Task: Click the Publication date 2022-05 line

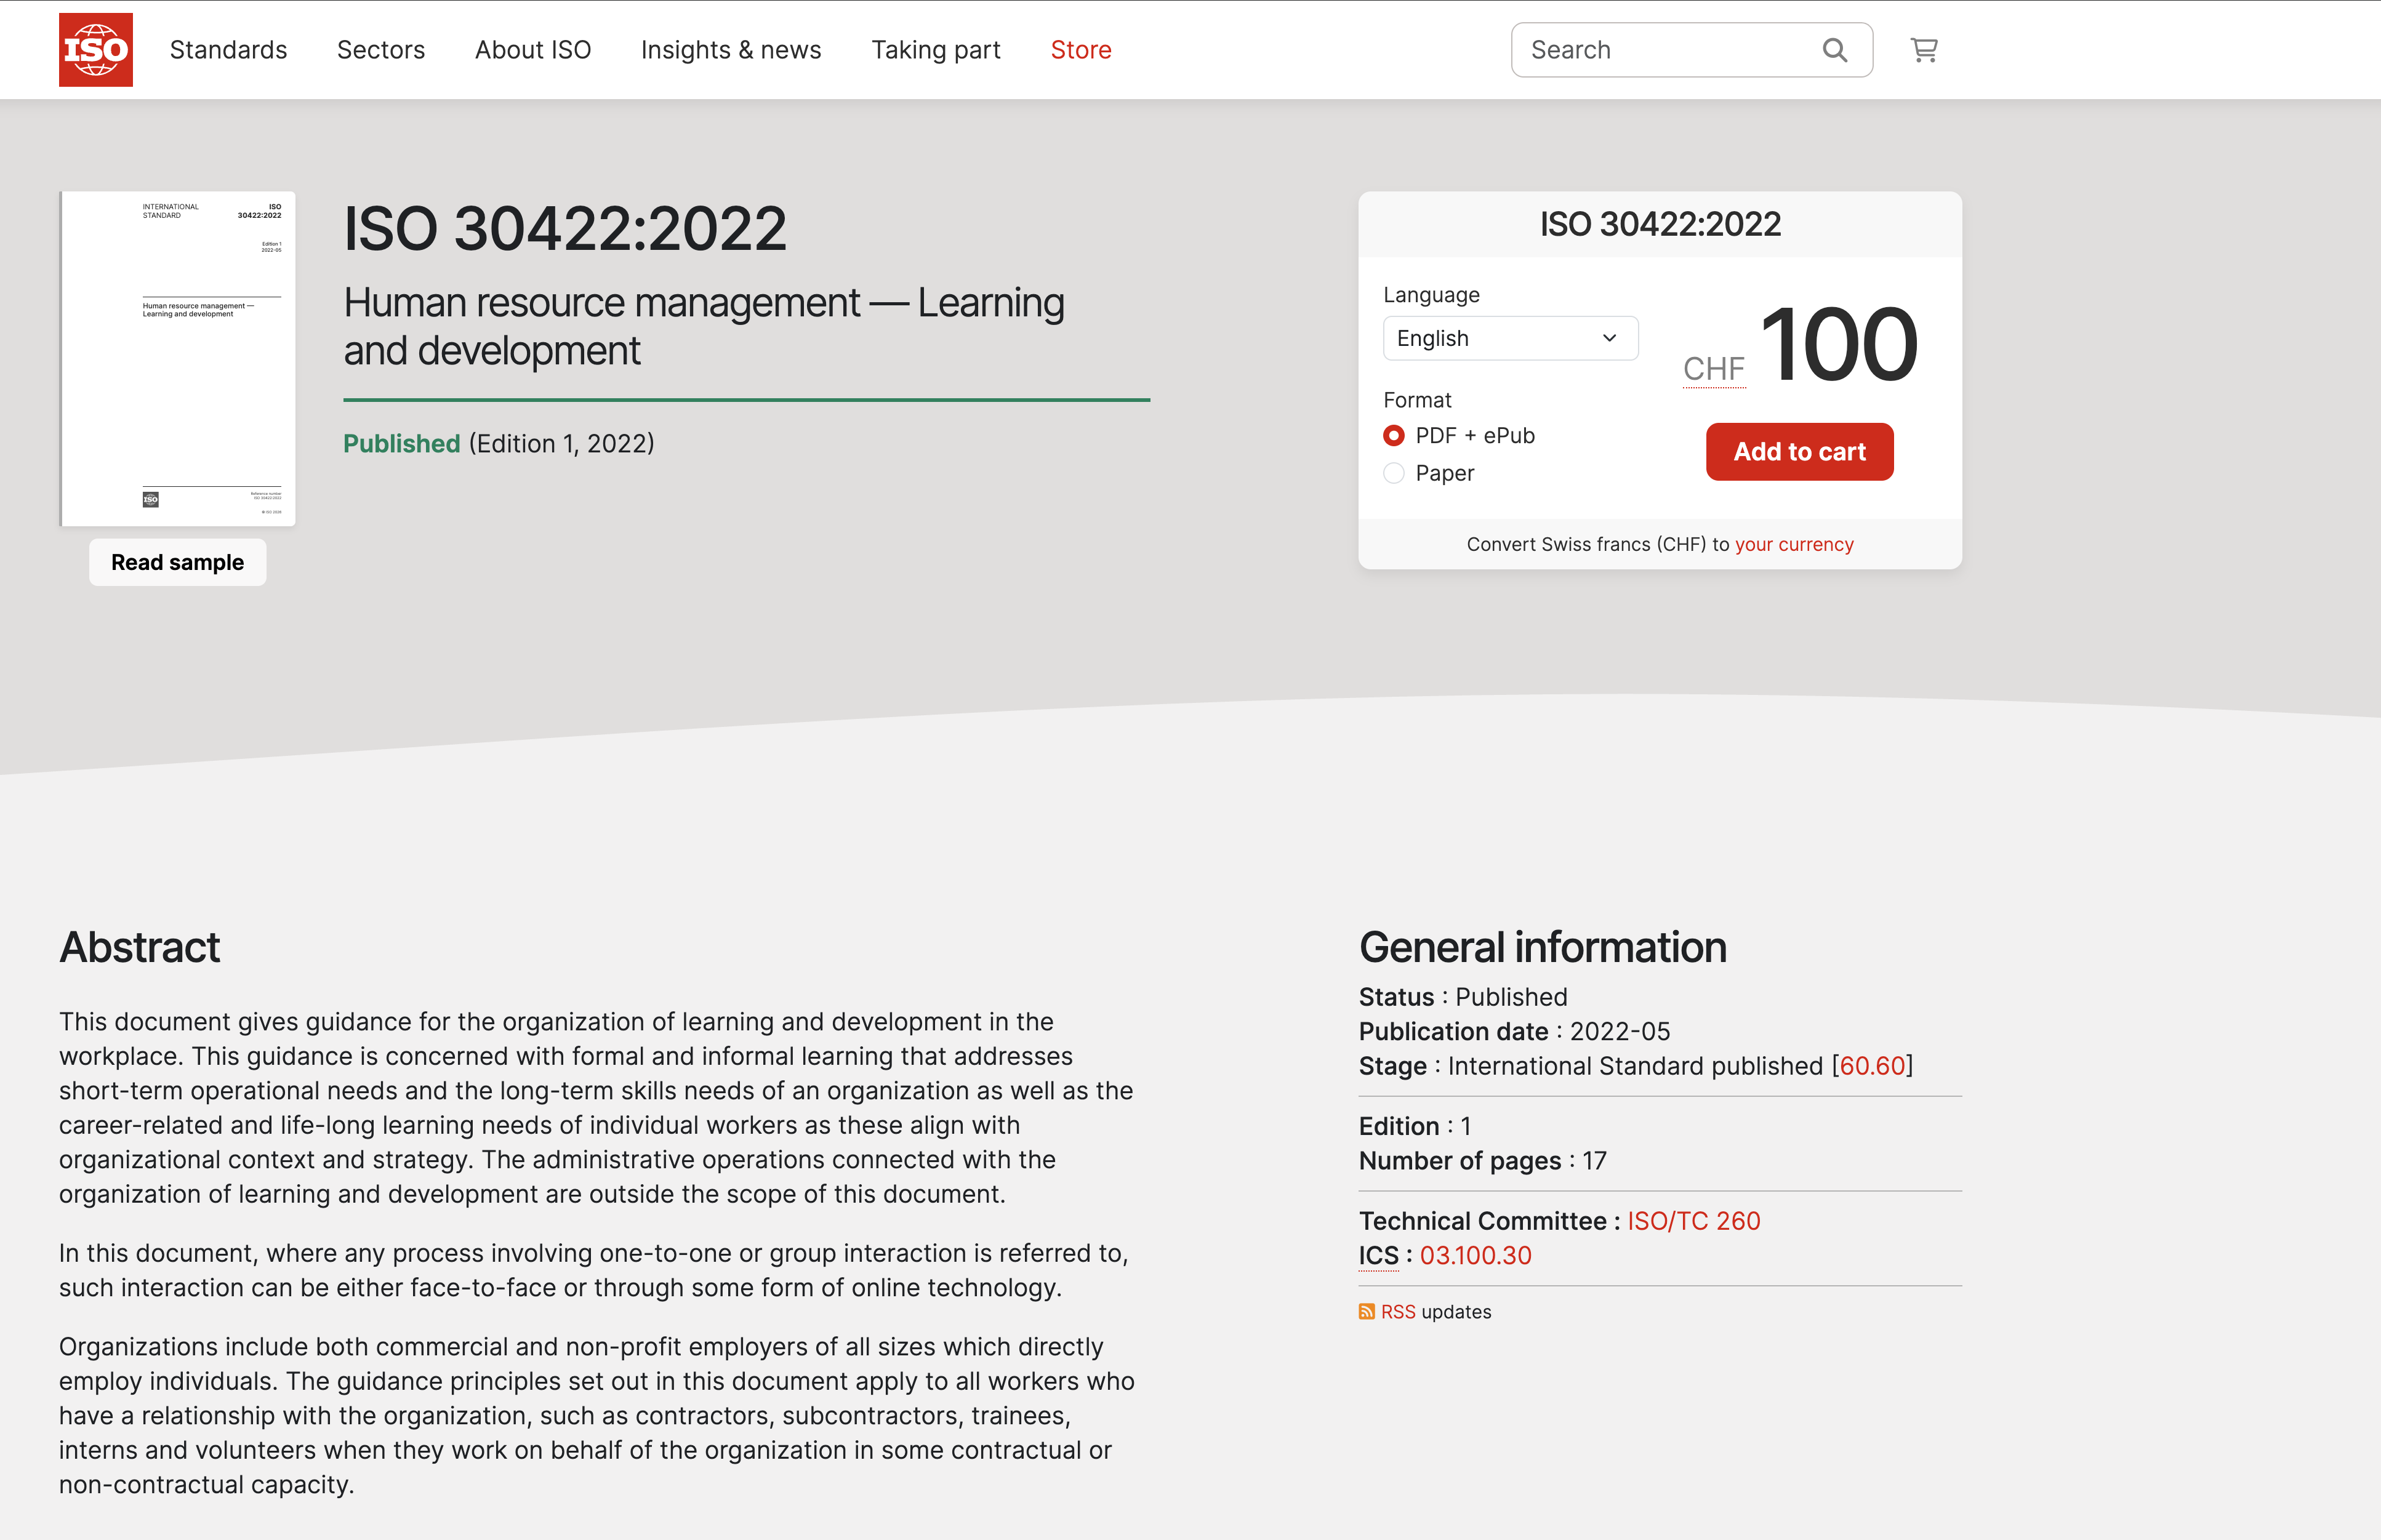Action: click(1514, 1031)
